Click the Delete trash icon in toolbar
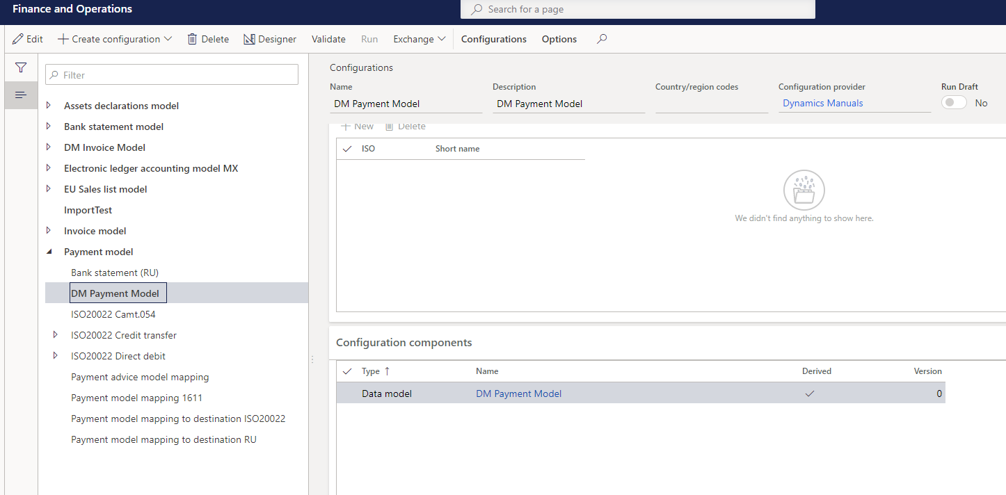This screenshot has height=495, width=1006. (192, 39)
